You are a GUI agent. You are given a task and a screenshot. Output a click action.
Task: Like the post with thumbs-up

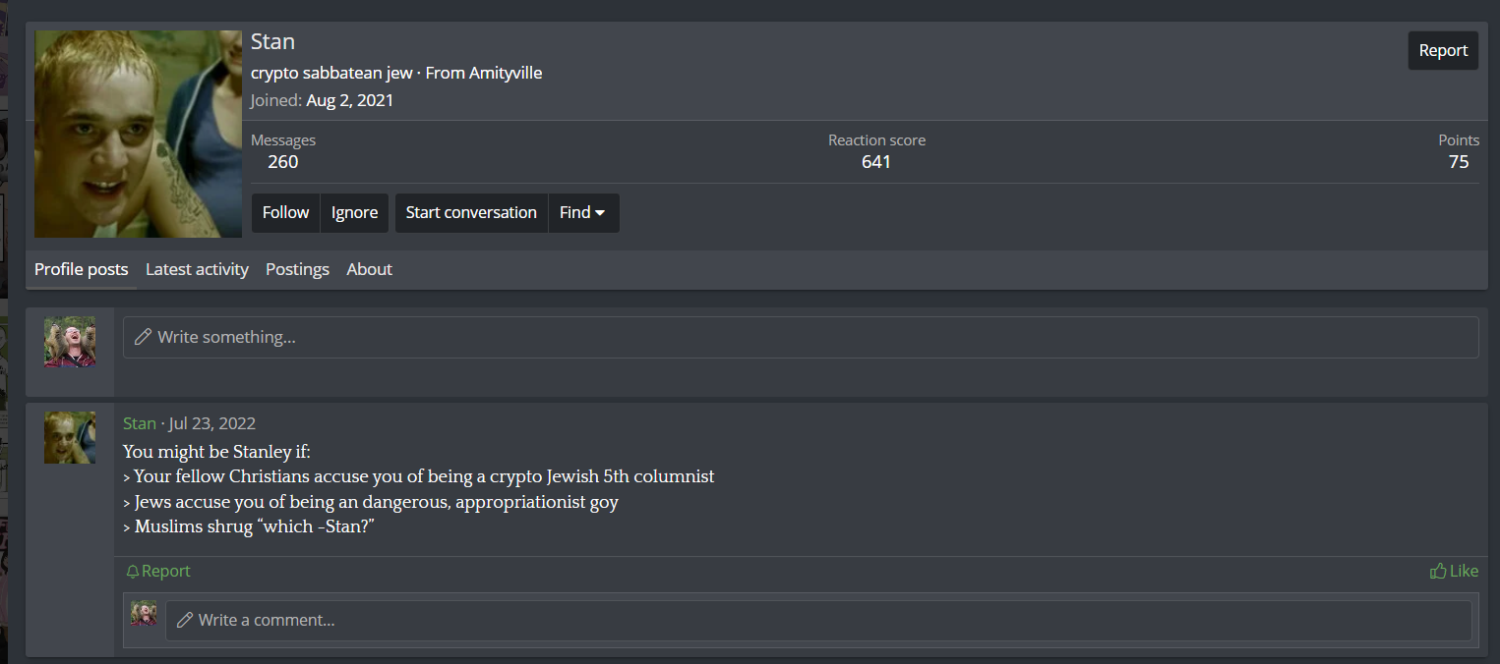point(1454,571)
